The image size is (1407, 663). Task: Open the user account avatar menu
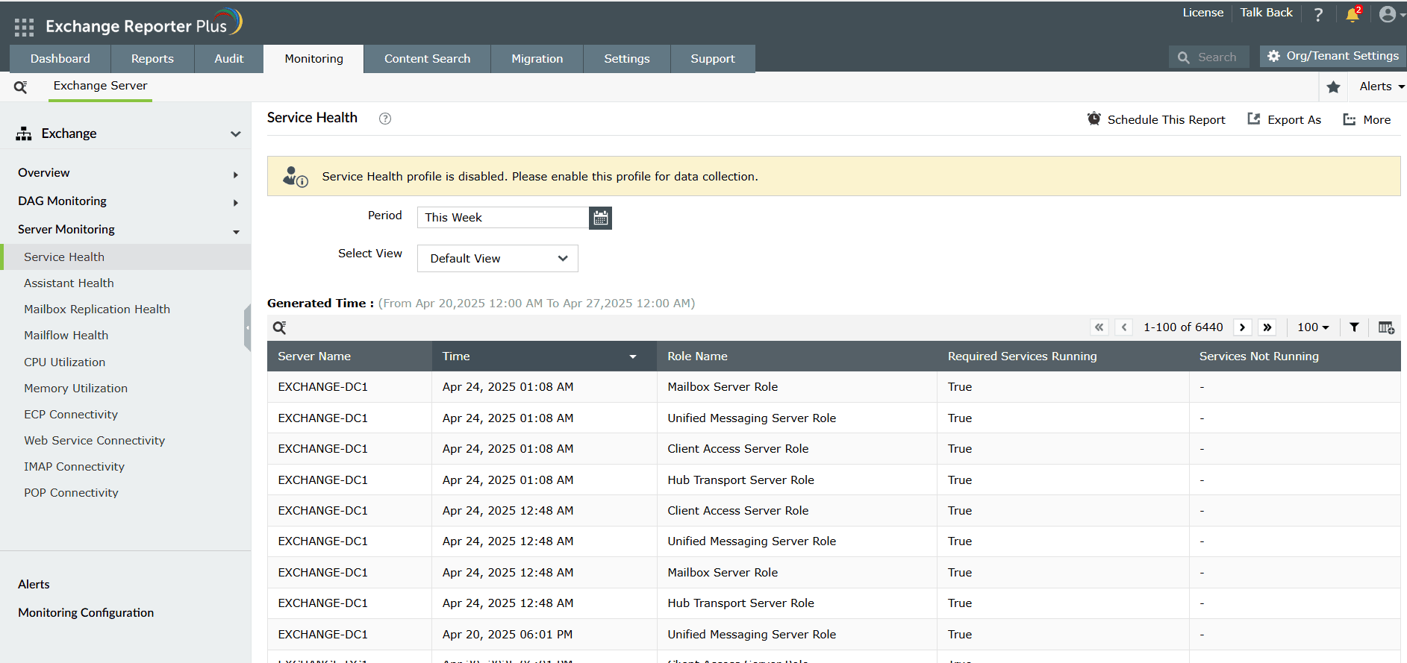pos(1388,14)
